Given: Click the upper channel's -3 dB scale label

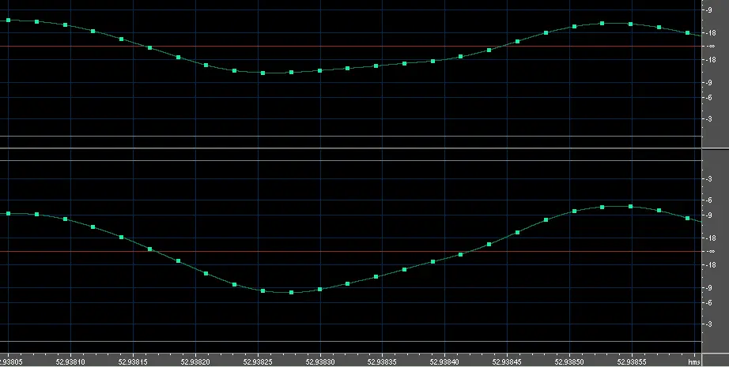Looking at the screenshot, I should (x=708, y=118).
